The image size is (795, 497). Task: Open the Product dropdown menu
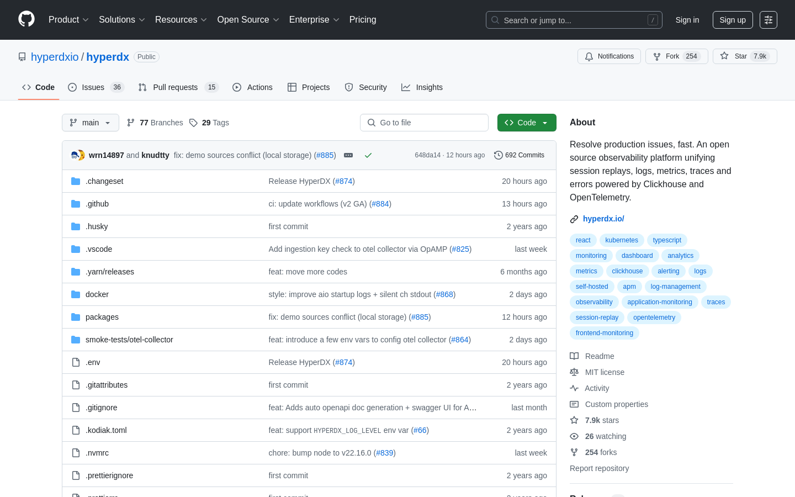tap(68, 20)
